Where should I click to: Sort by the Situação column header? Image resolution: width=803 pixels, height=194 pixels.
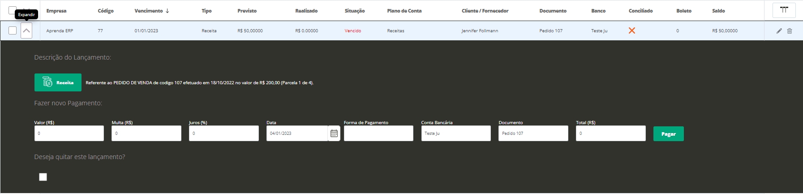[354, 11]
